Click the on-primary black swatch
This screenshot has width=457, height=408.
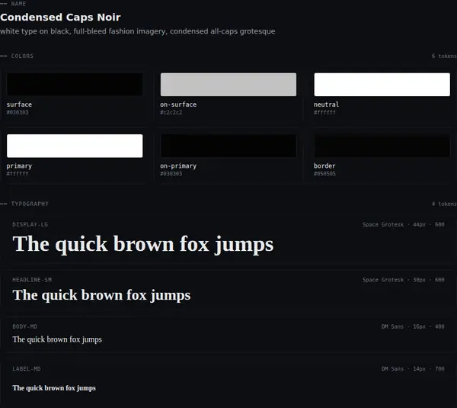[228, 146]
